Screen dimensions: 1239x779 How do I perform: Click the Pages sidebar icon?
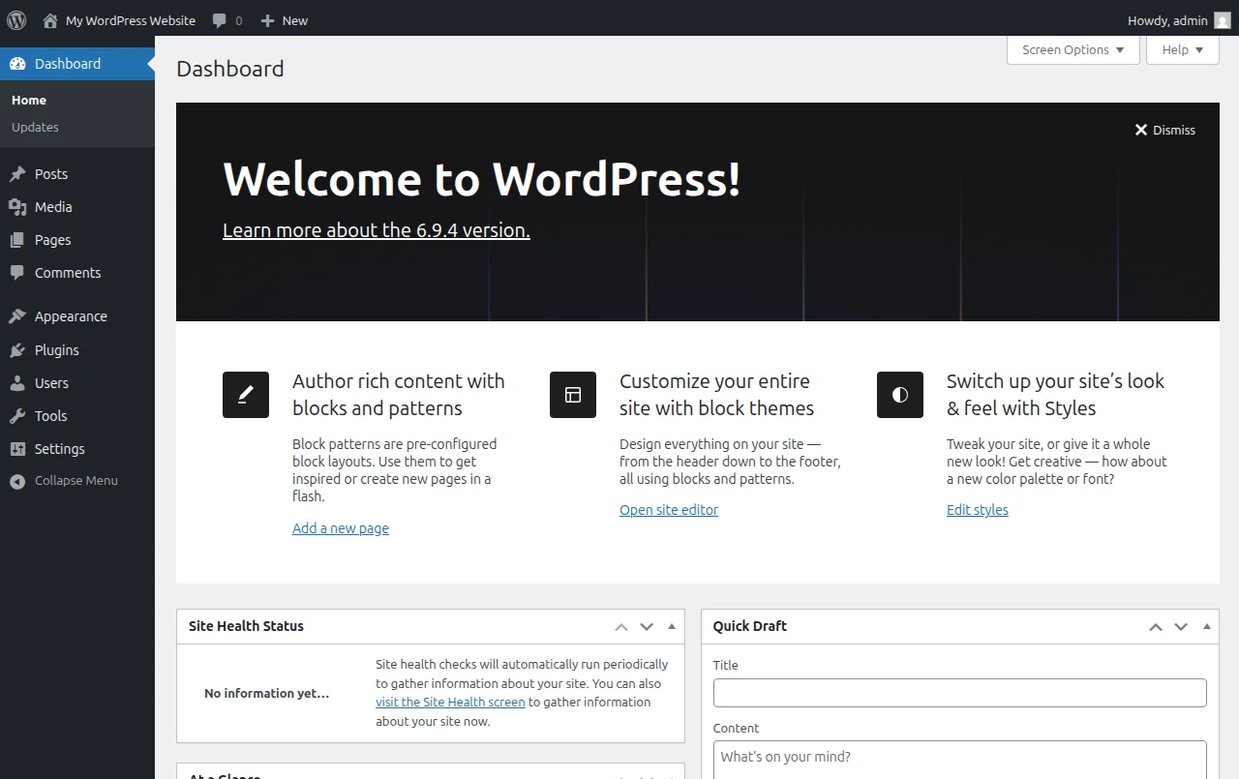tap(16, 239)
